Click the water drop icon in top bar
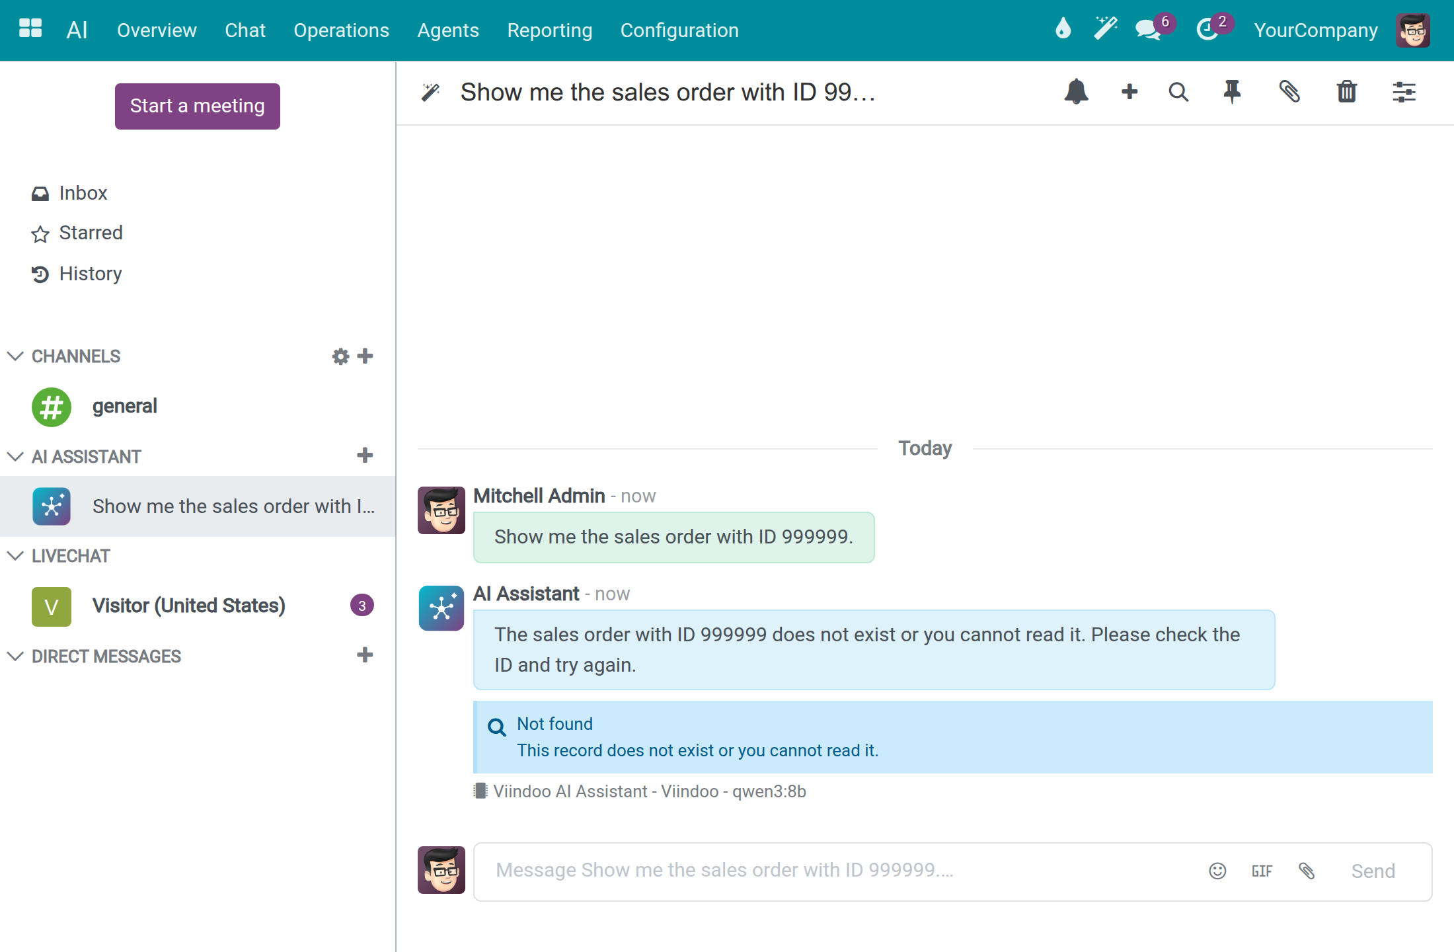This screenshot has width=1454, height=952. coord(1063,29)
